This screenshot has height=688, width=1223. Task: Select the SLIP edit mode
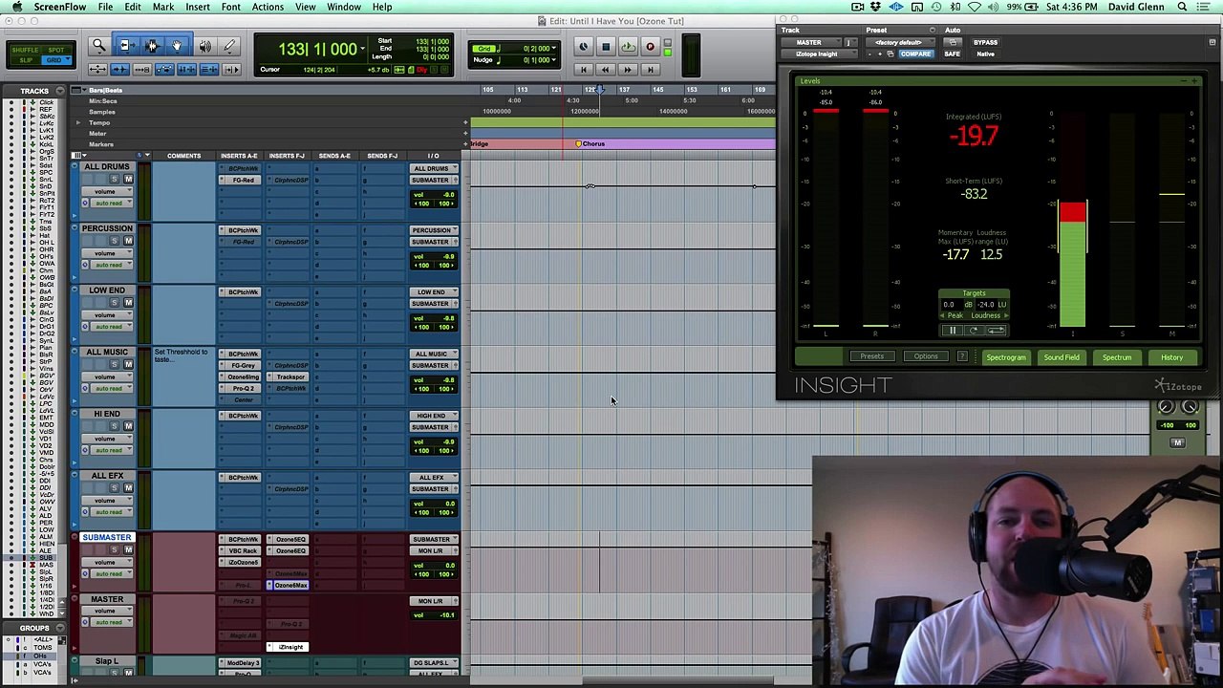pyautogui.click(x=24, y=60)
